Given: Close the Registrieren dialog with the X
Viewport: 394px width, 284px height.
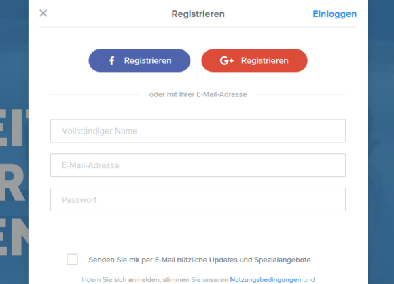Looking at the screenshot, I should coord(43,13).
